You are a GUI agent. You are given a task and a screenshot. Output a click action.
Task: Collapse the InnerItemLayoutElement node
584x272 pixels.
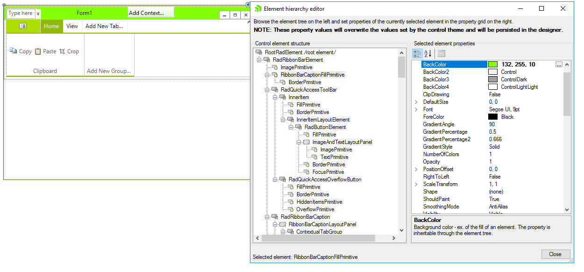point(283,120)
